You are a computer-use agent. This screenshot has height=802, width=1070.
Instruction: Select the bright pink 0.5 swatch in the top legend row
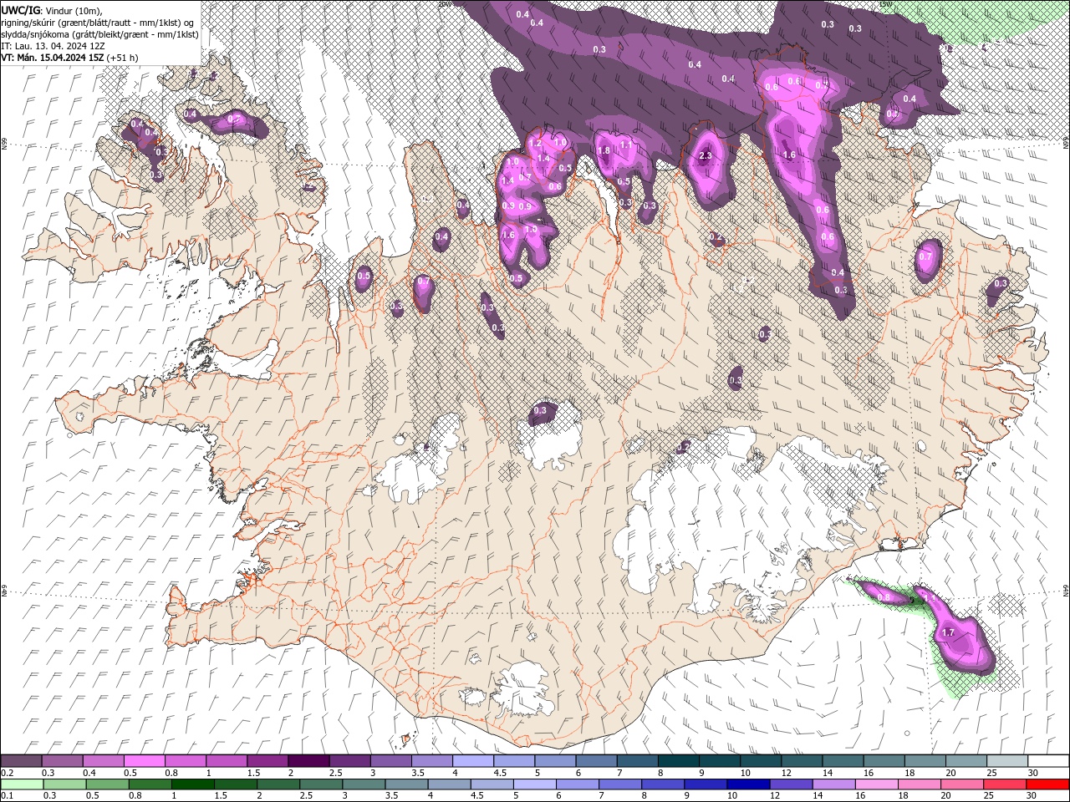coord(144,762)
